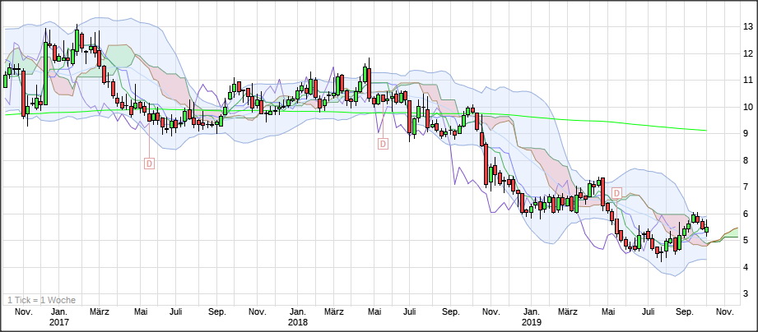The image size is (758, 332).
Task: Click the 'Jan. 2017' date label
Action: (x=59, y=316)
